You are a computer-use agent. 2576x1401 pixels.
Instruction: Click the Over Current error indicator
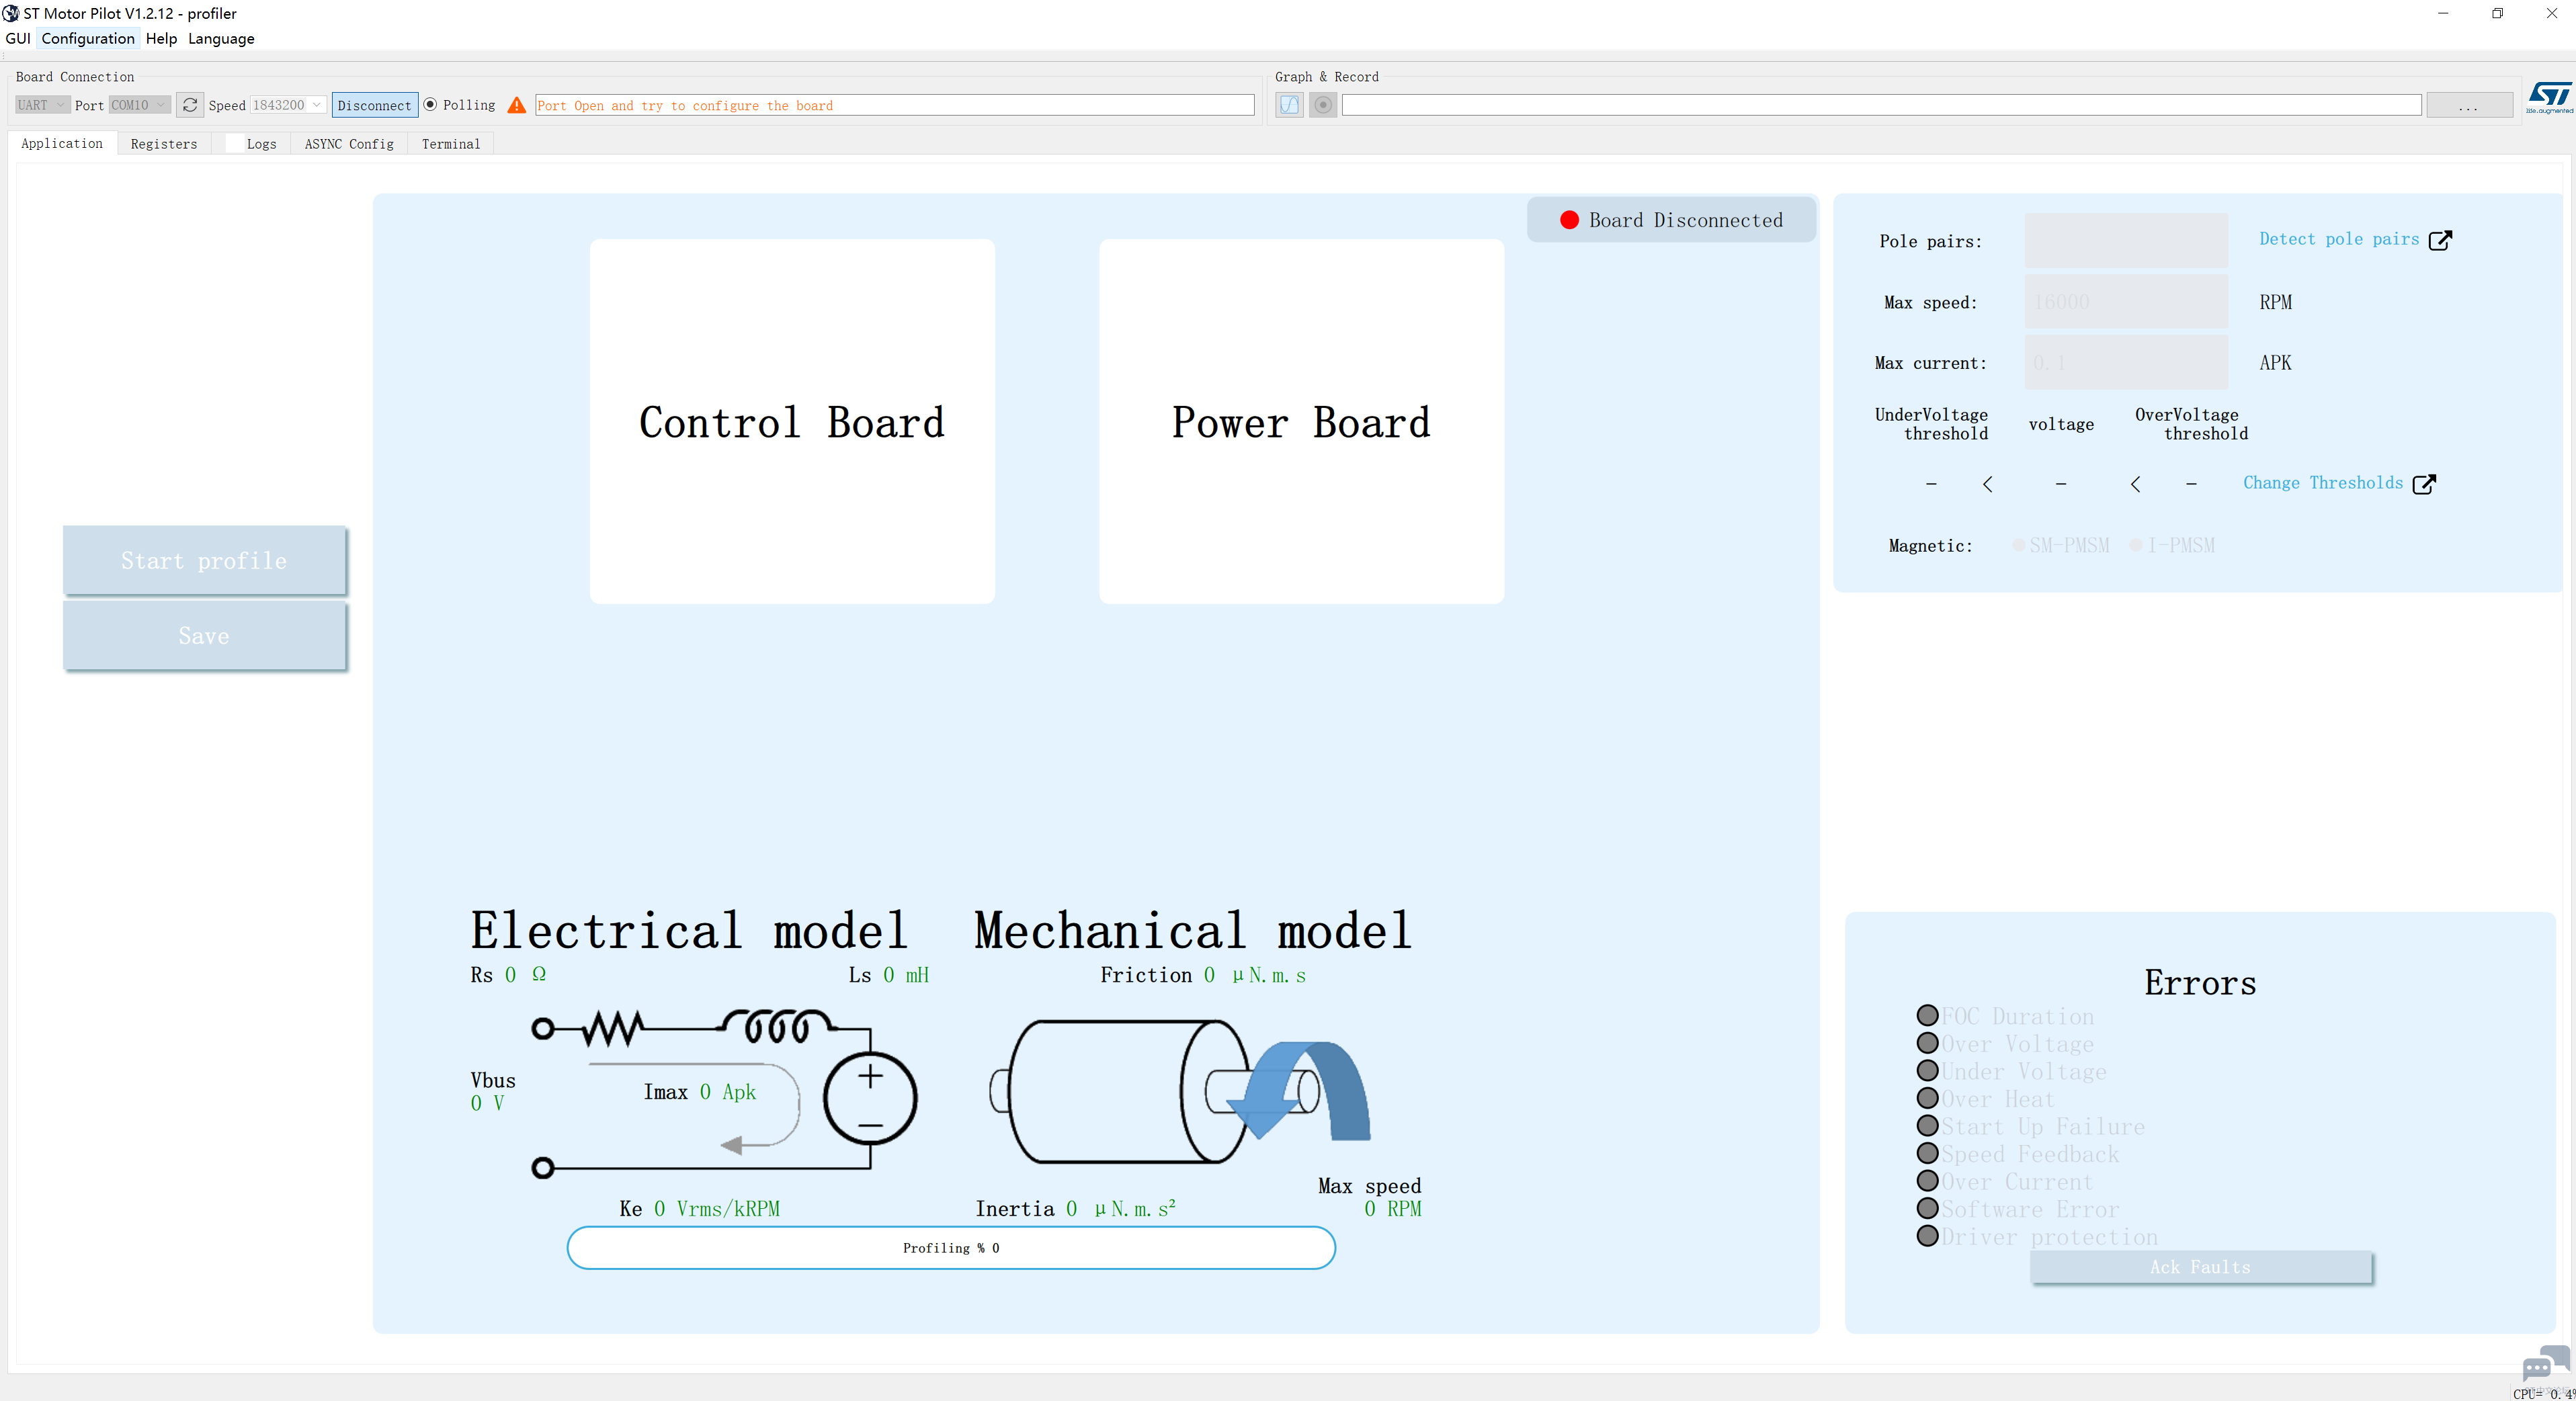pos(1927,1181)
